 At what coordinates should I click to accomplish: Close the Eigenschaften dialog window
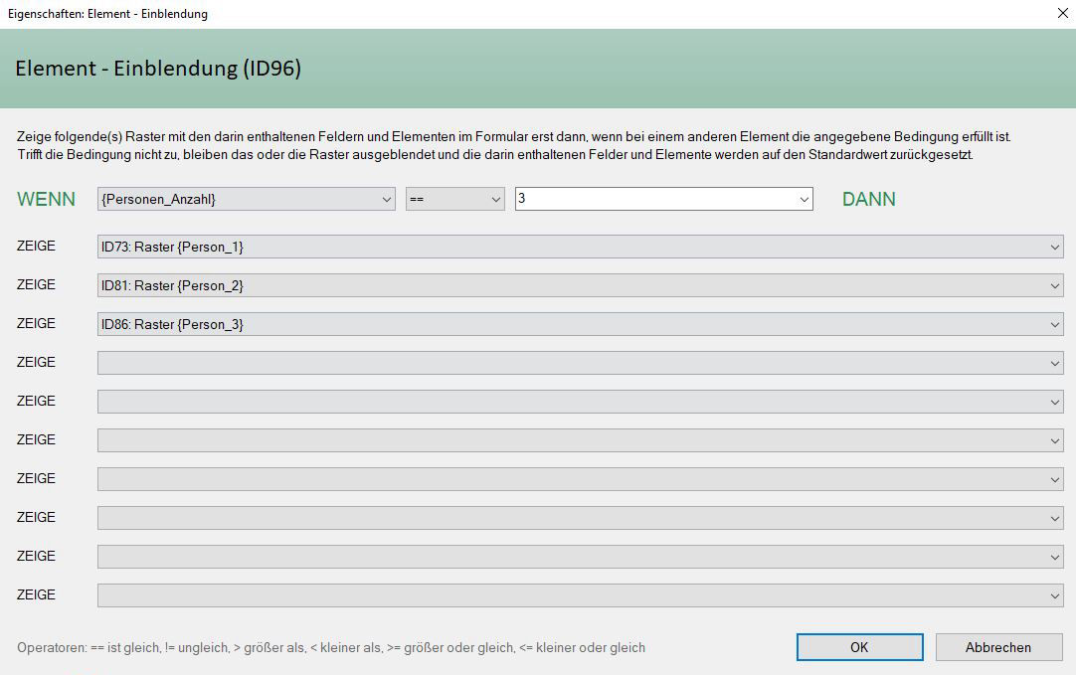1060,14
